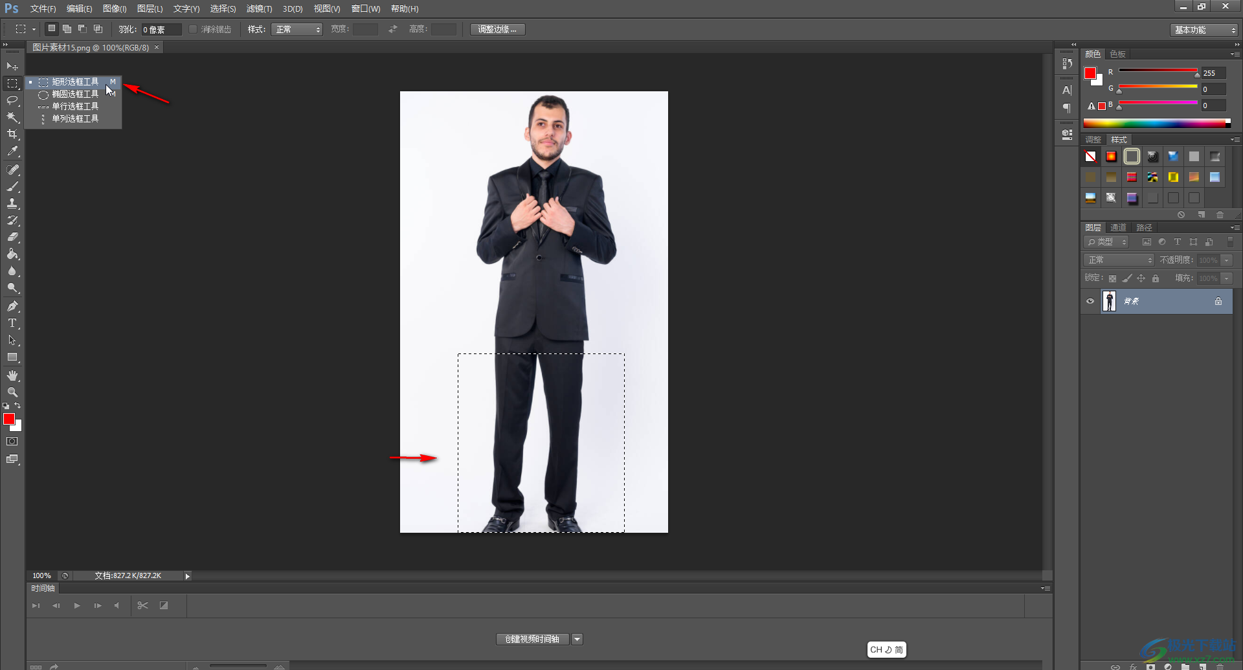1243x670 pixels.
Task: Open the layer blend mode dropdown
Action: pyautogui.click(x=1119, y=260)
